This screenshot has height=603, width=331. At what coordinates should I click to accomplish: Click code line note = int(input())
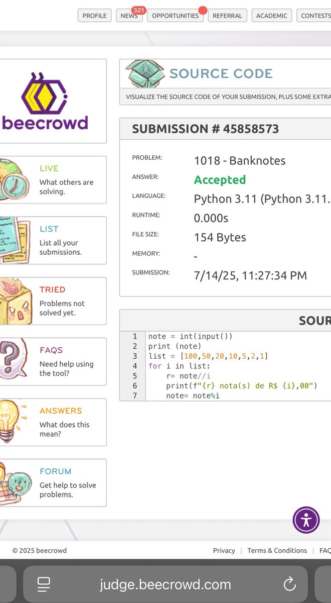point(191,336)
